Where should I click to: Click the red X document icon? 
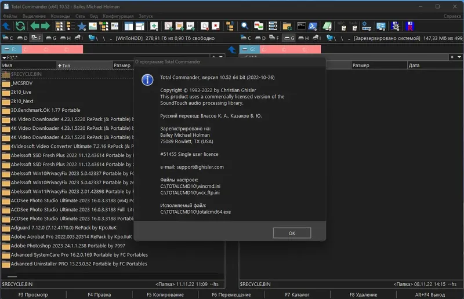click(216, 26)
